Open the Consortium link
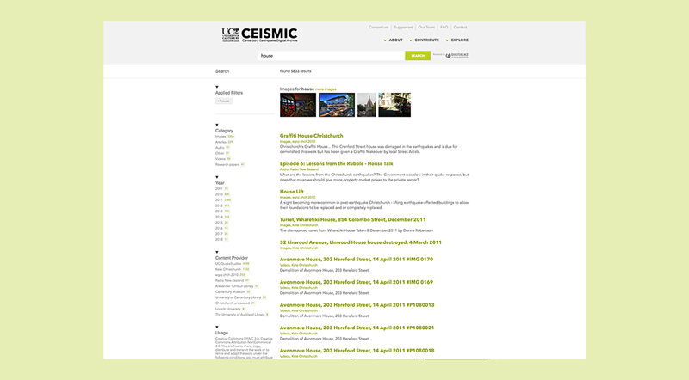Viewport: 689px width, 380px height. [378, 28]
